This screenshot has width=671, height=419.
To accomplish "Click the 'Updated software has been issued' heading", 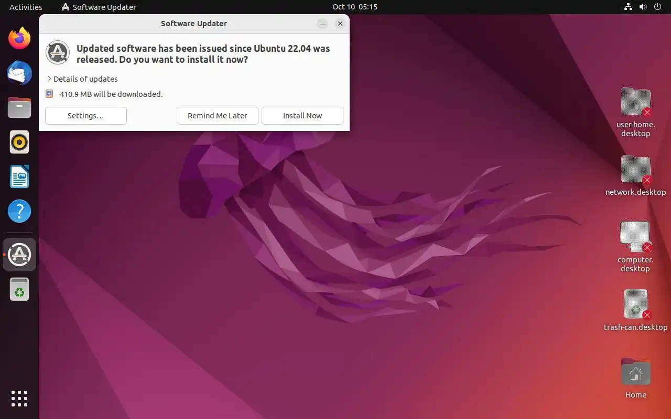I will pos(203,54).
